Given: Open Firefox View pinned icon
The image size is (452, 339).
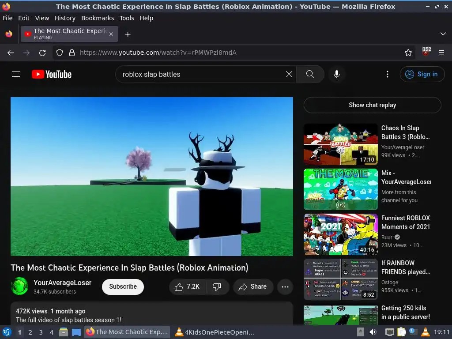Looking at the screenshot, I should click(9, 34).
